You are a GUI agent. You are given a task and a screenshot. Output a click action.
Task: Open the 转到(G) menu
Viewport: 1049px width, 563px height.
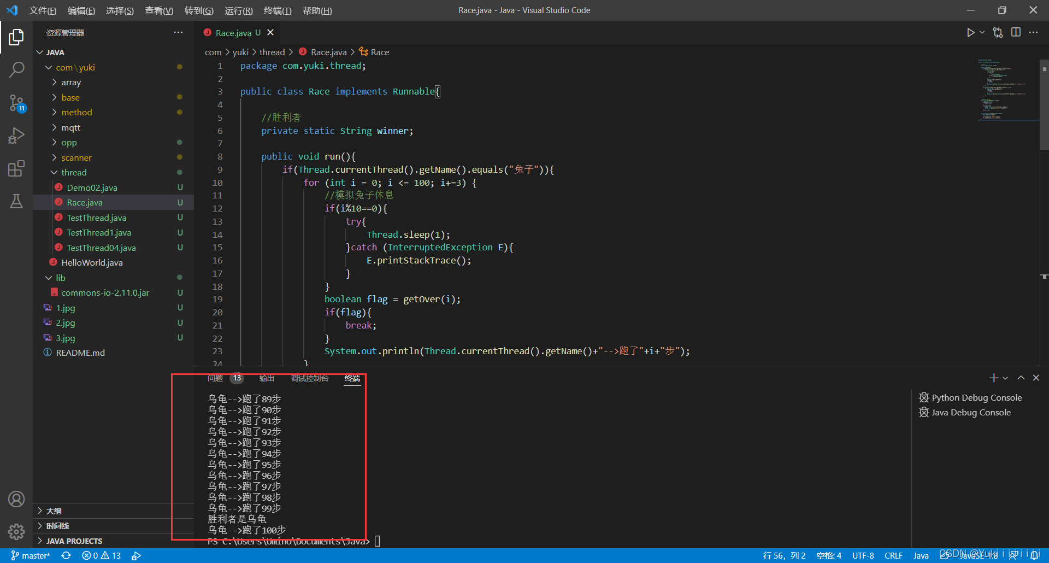pyautogui.click(x=199, y=10)
